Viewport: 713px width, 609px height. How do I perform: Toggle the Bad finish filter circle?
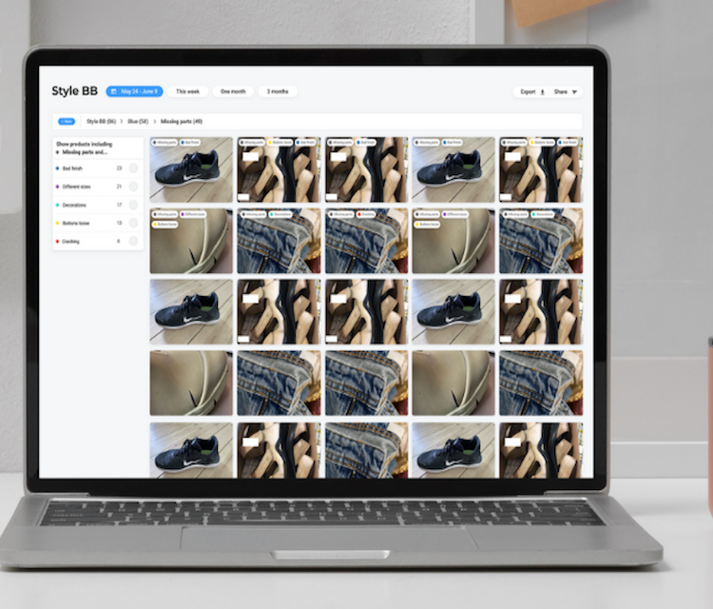(x=133, y=167)
